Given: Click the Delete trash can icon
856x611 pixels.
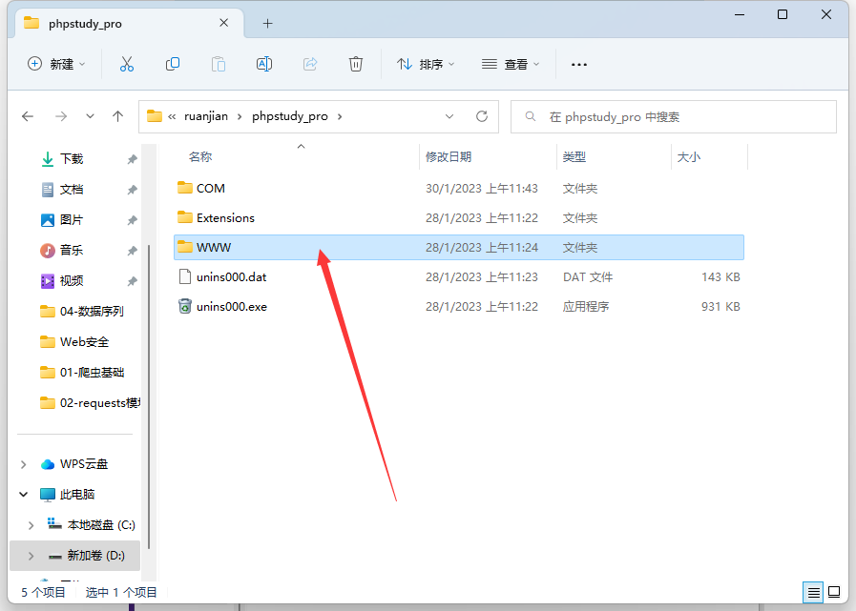Looking at the screenshot, I should point(356,65).
